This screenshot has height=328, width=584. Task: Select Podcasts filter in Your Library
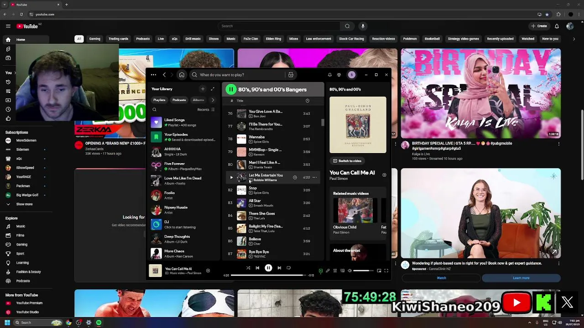coord(179,100)
